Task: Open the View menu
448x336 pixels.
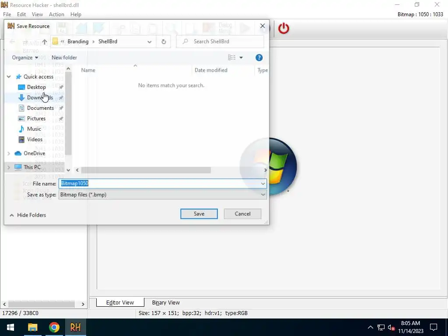Action: pos(37,14)
